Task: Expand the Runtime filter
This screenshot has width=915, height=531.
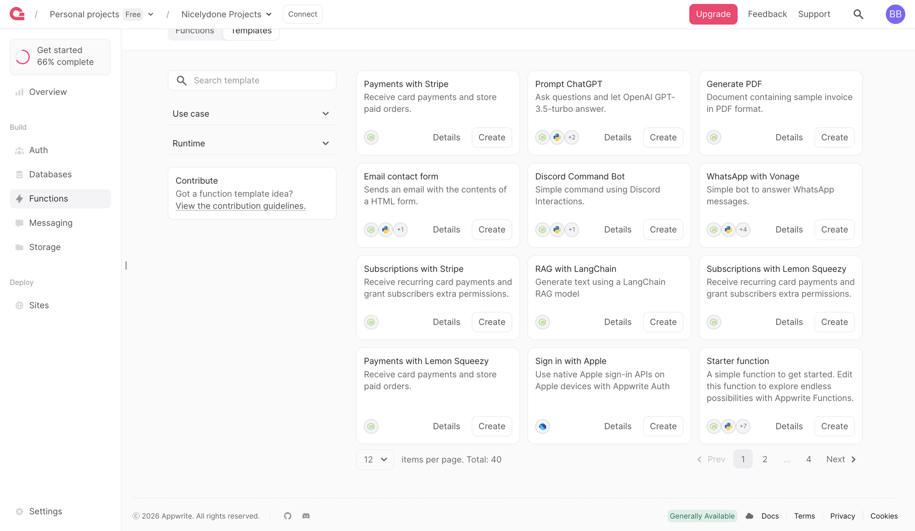Action: pos(252,143)
